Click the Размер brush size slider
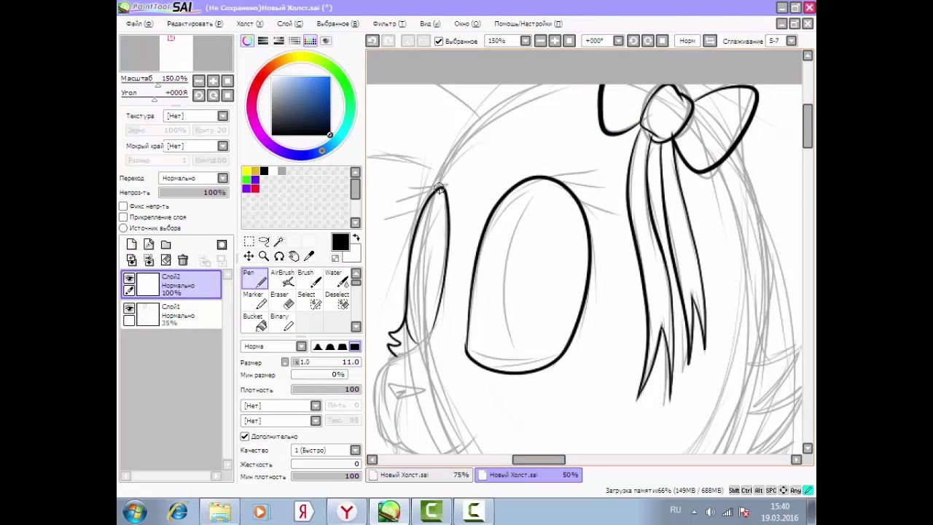 pyautogui.click(x=326, y=362)
